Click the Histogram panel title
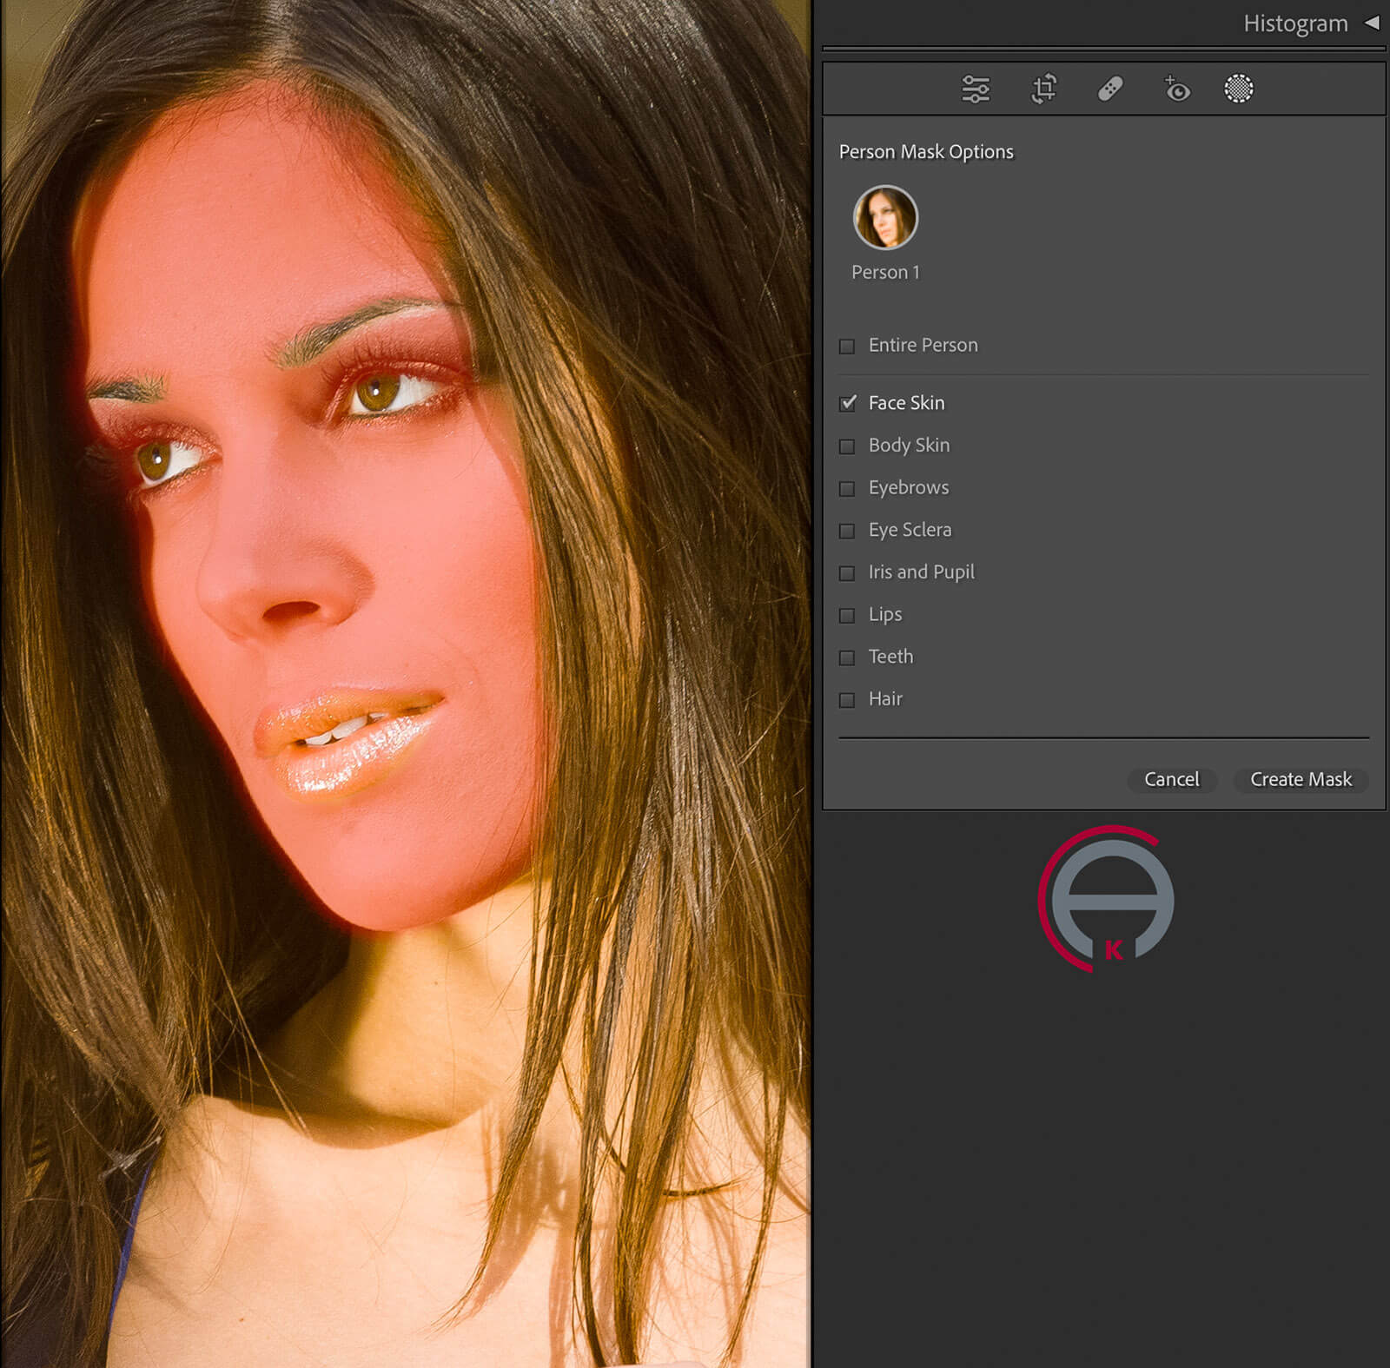 (1294, 23)
